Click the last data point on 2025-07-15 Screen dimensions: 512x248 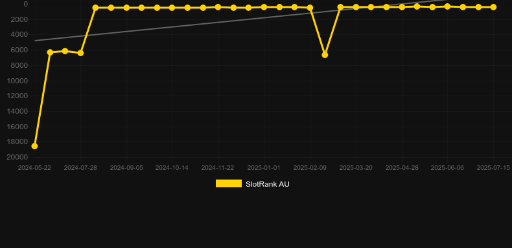coord(493,7)
